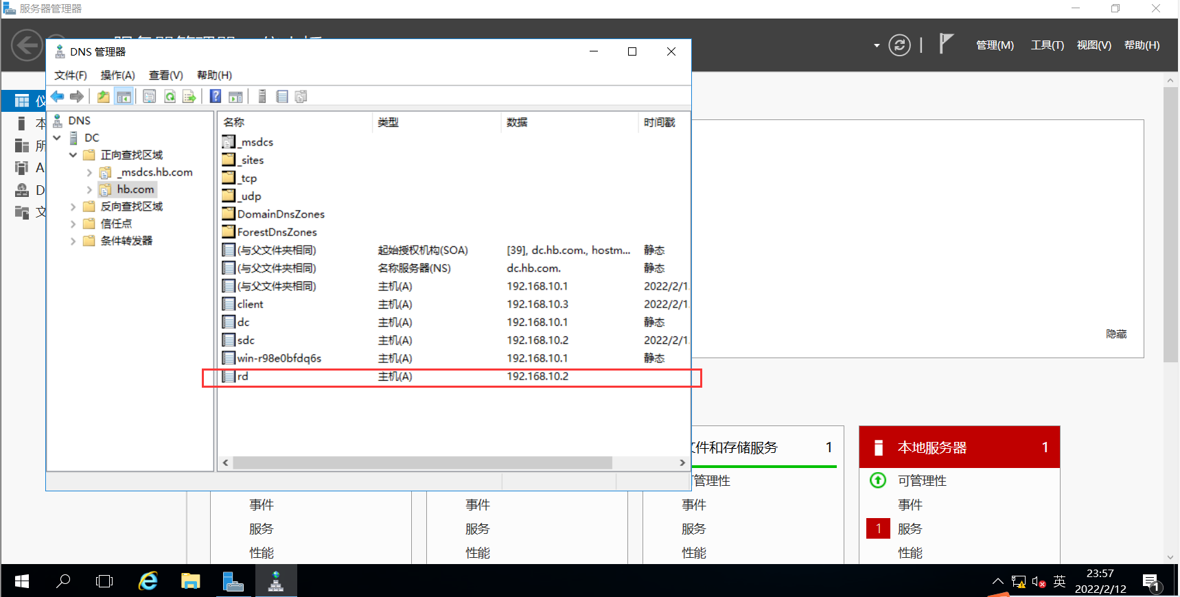
Task: Open Server Manager dashboard sidebar icon
Action: coord(22,101)
